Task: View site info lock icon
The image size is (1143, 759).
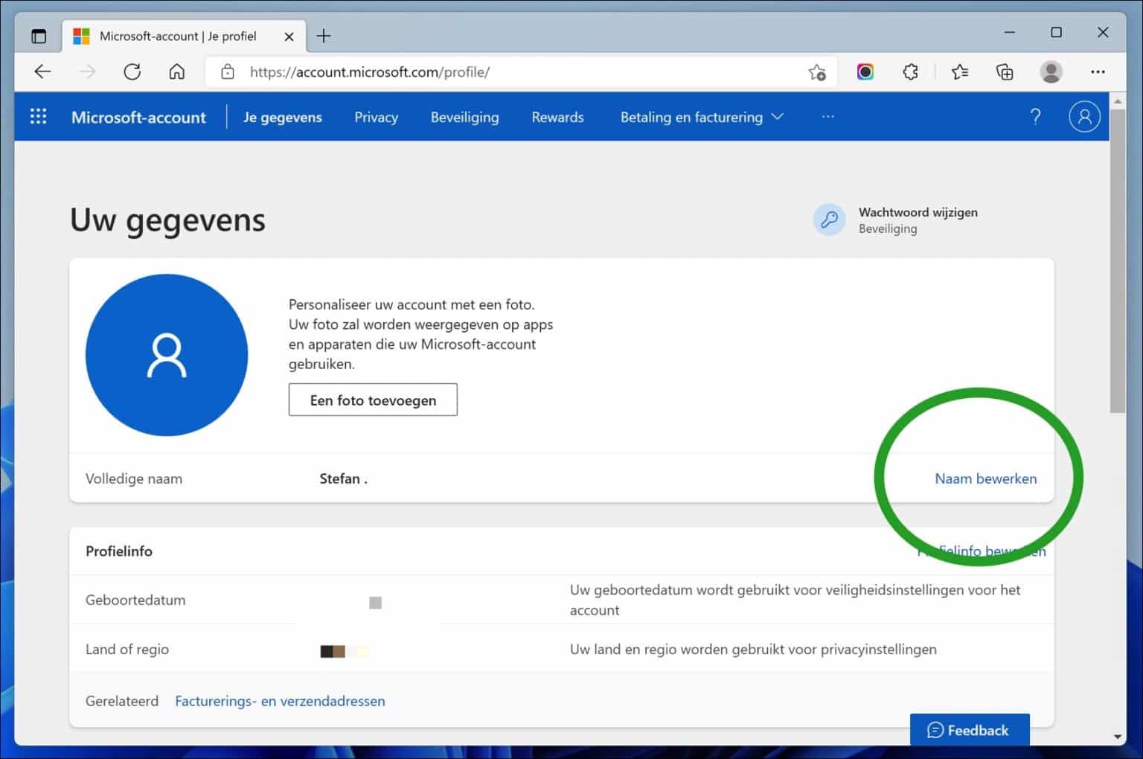Action: point(228,72)
